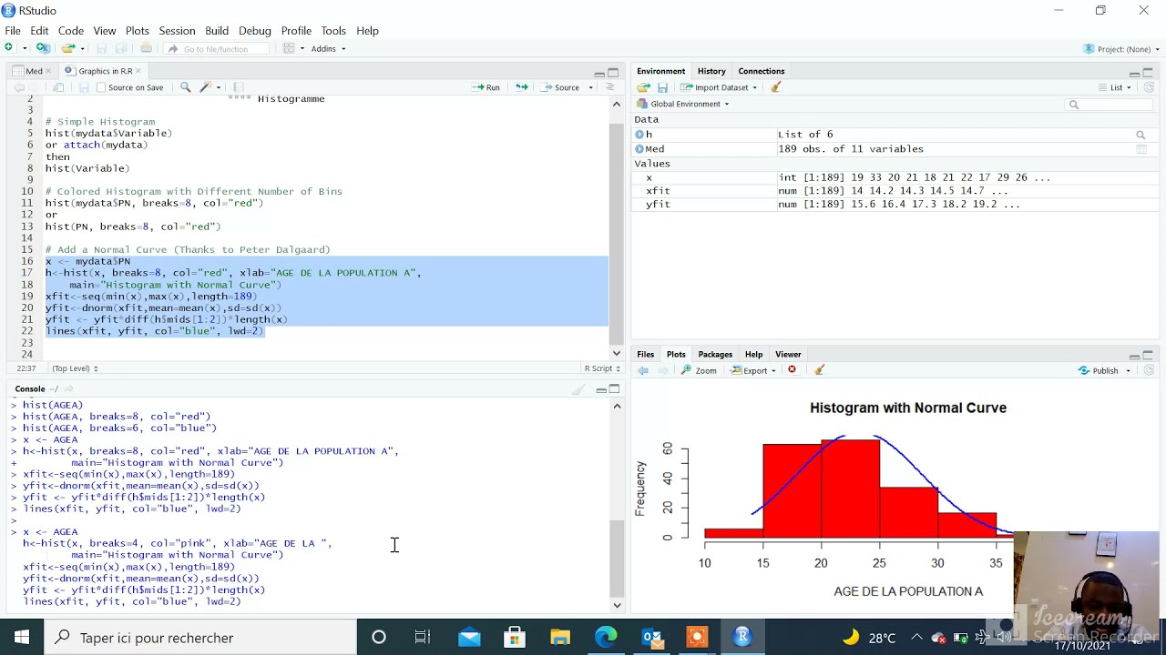Click the Source button
Viewport: 1166px width, 655px height.
click(x=560, y=87)
